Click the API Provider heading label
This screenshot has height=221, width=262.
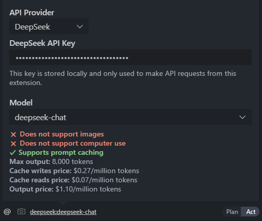pos(32,13)
